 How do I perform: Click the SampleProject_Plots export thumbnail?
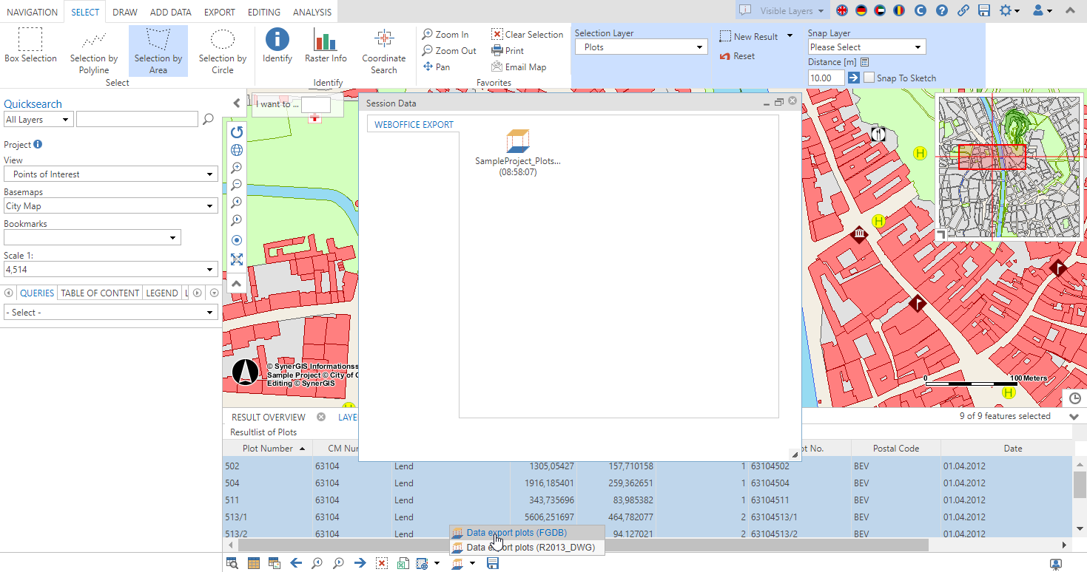click(x=518, y=140)
